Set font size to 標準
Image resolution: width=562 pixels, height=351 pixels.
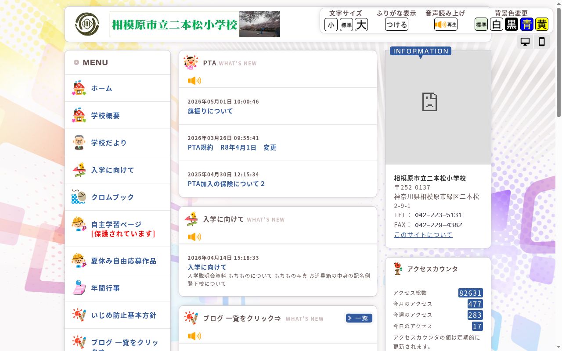click(346, 25)
